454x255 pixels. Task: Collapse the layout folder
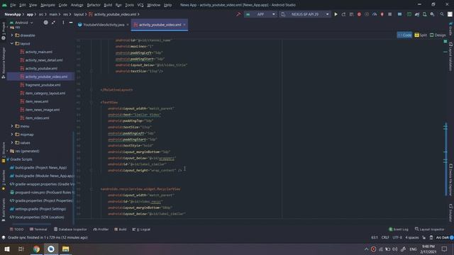pos(12,44)
